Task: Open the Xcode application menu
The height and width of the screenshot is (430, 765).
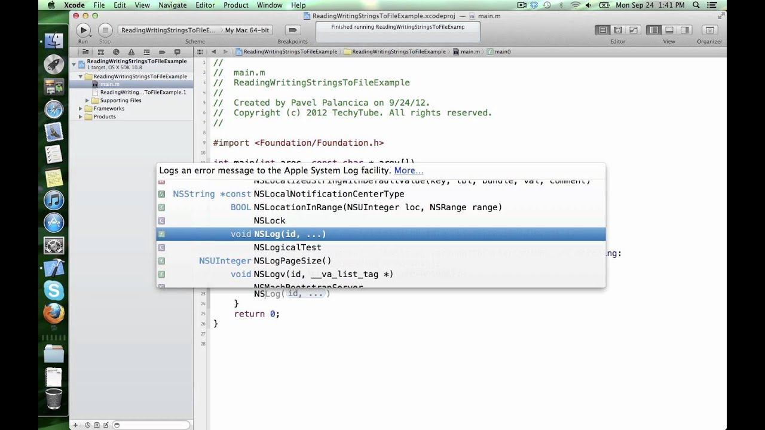Action: click(x=75, y=5)
